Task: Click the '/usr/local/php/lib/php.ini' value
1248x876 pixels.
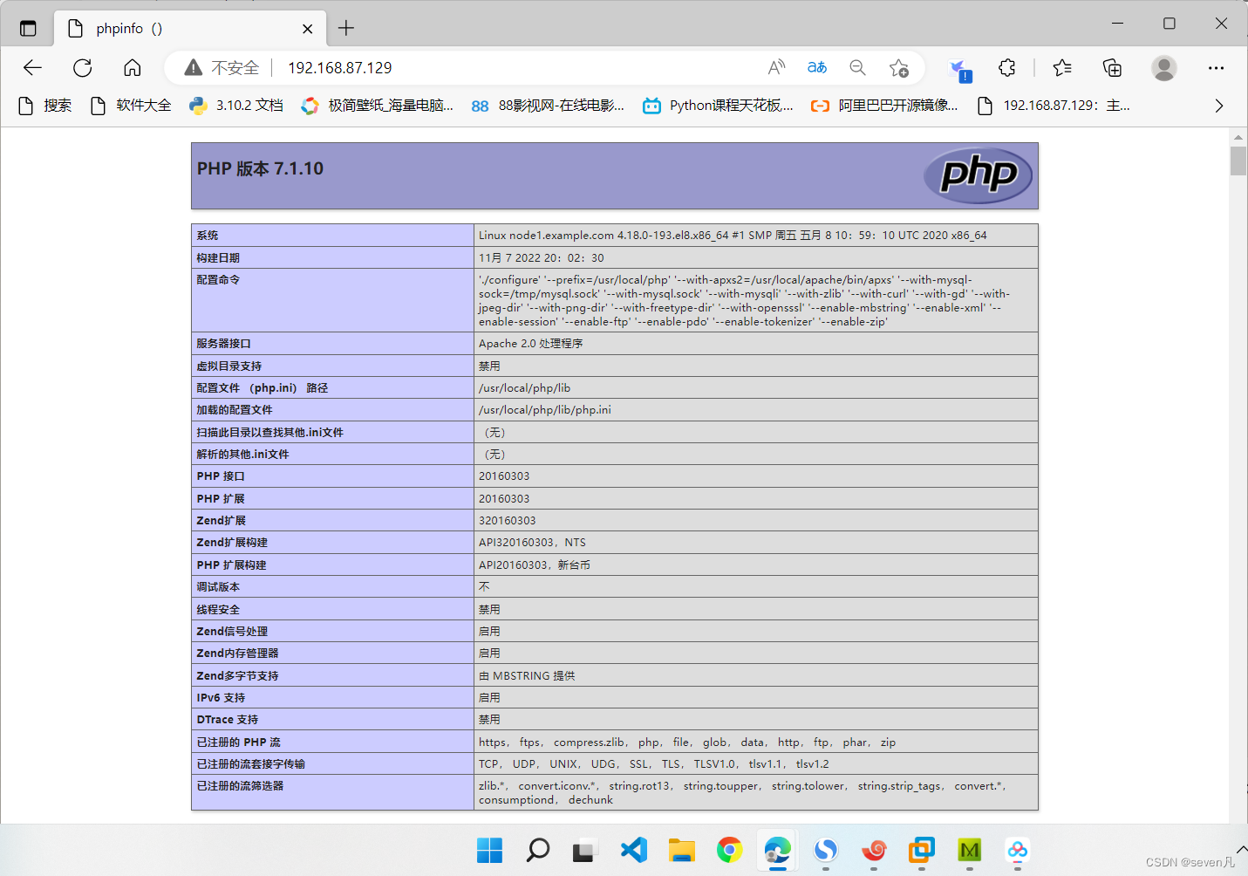Action: [x=545, y=410]
